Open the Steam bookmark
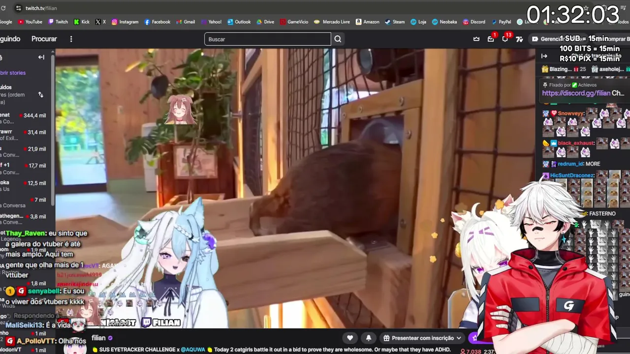The width and height of the screenshot is (630, 354). coord(395,22)
